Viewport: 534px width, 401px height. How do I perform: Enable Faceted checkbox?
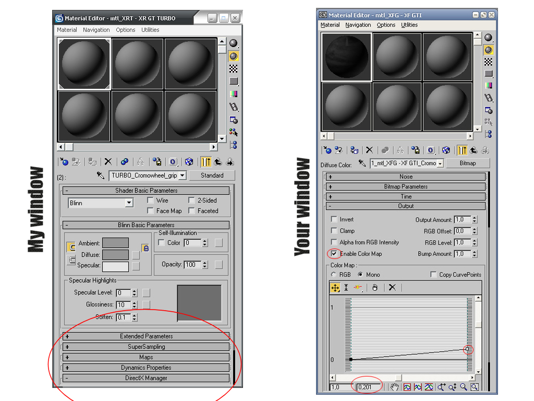click(x=192, y=211)
